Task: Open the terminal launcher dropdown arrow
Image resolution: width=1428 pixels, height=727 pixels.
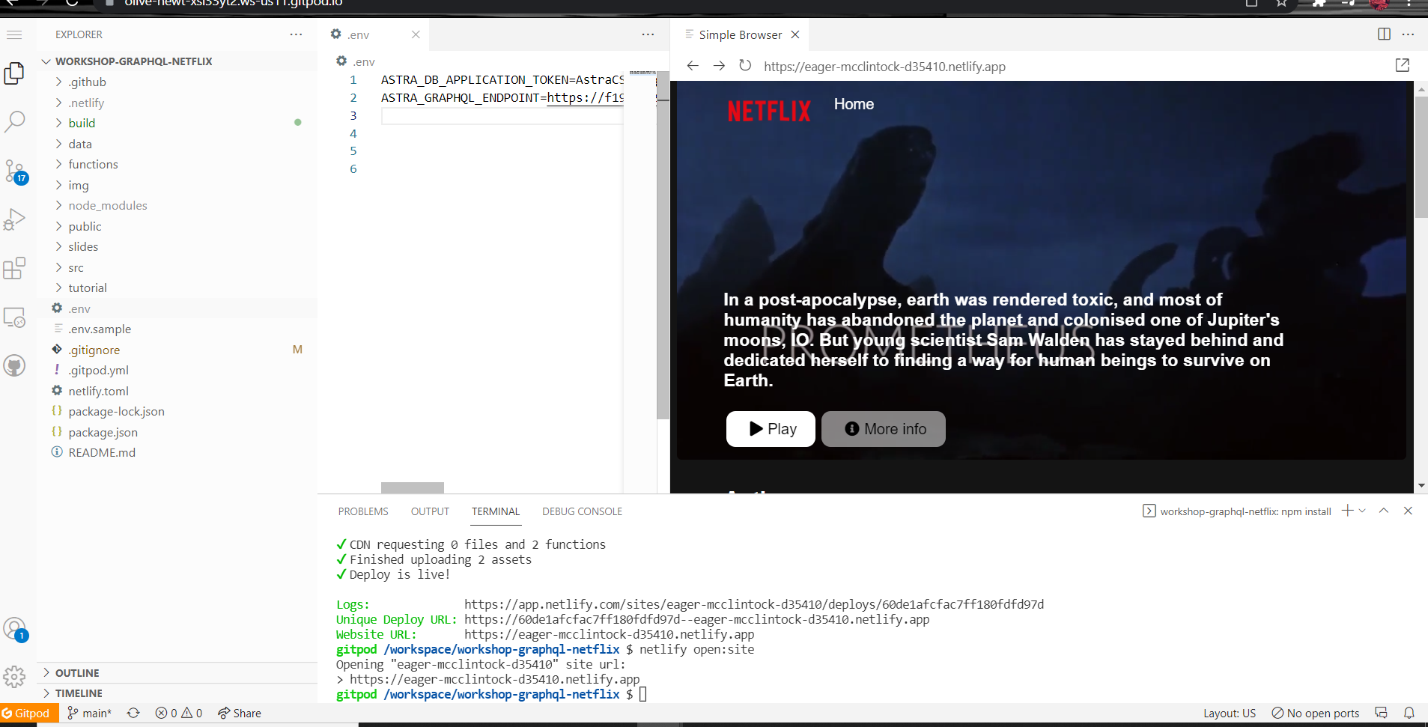Action: coord(1361,511)
